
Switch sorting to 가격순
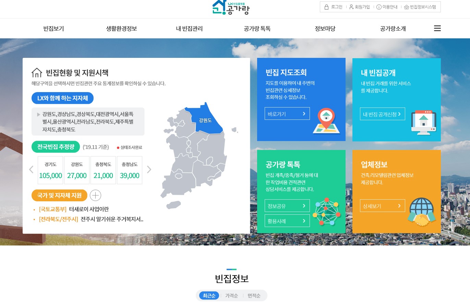(x=231, y=295)
